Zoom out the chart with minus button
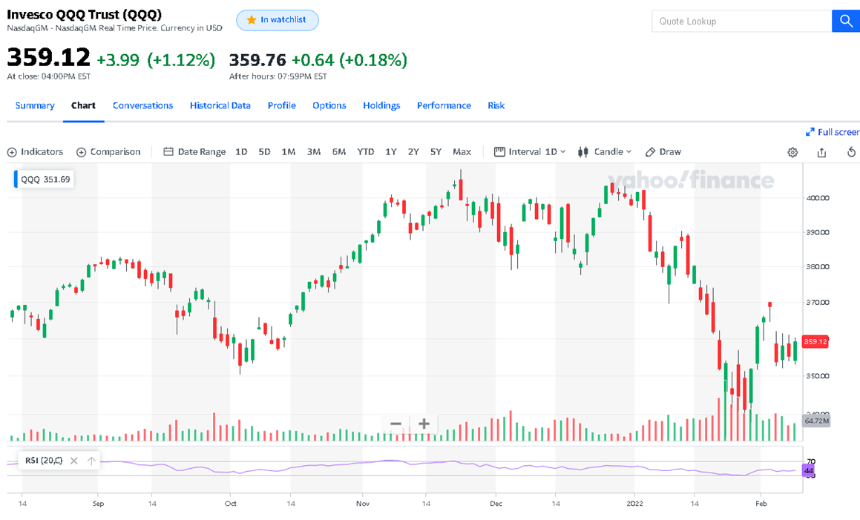The height and width of the screenshot is (520, 860). point(395,424)
